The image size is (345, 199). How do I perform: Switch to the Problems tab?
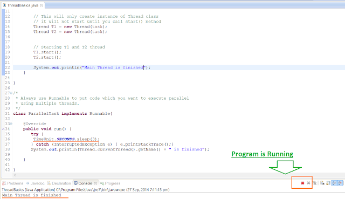click(13, 183)
